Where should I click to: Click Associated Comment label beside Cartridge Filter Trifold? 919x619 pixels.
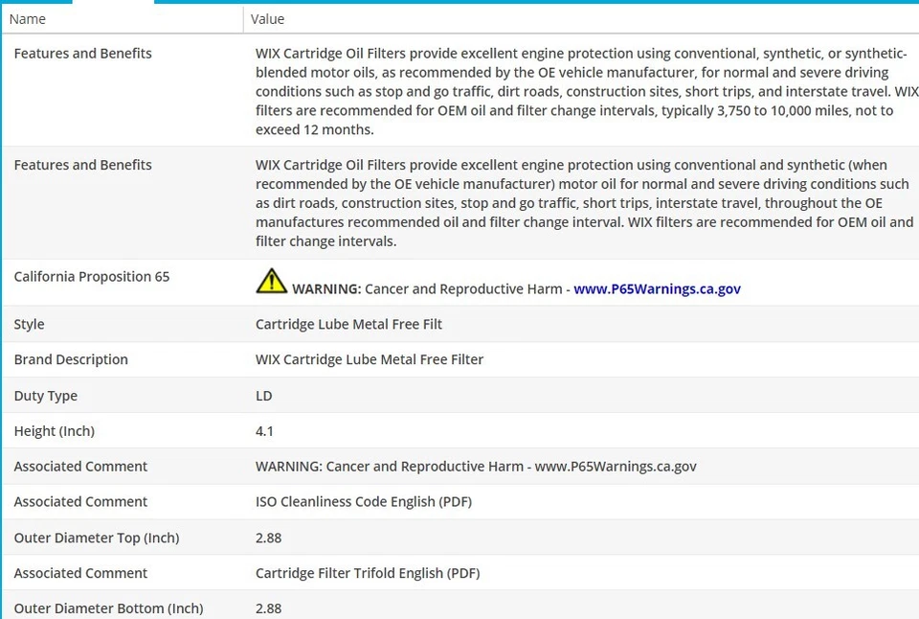(80, 573)
